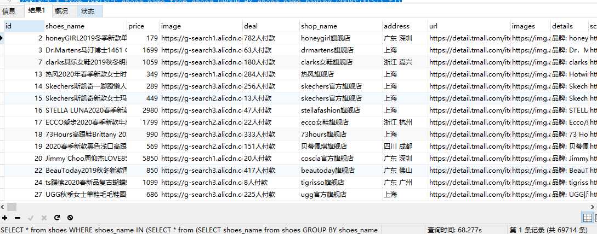Select the image column header
The height and width of the screenshot is (234, 597).
point(201,26)
